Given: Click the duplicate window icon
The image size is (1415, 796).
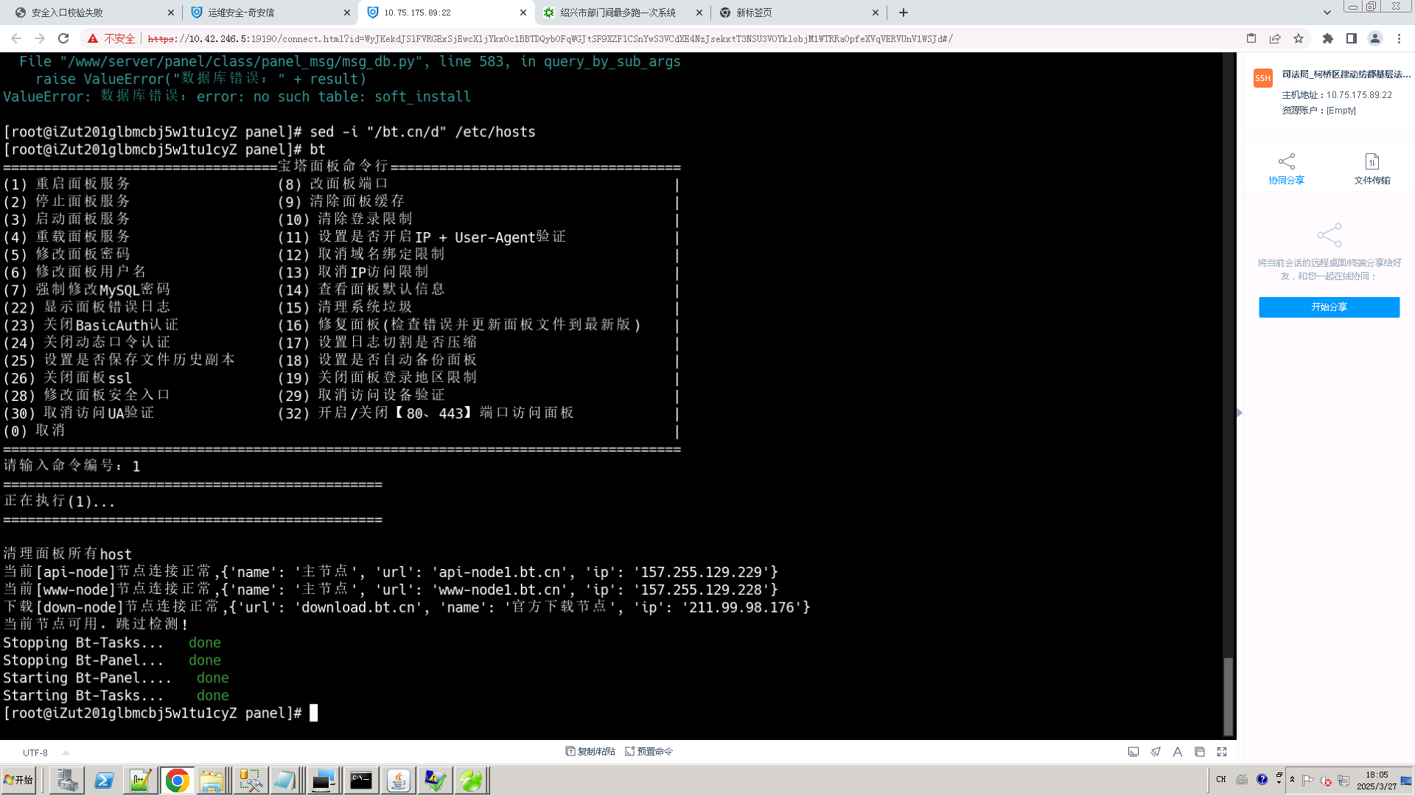Looking at the screenshot, I should click(x=1200, y=752).
